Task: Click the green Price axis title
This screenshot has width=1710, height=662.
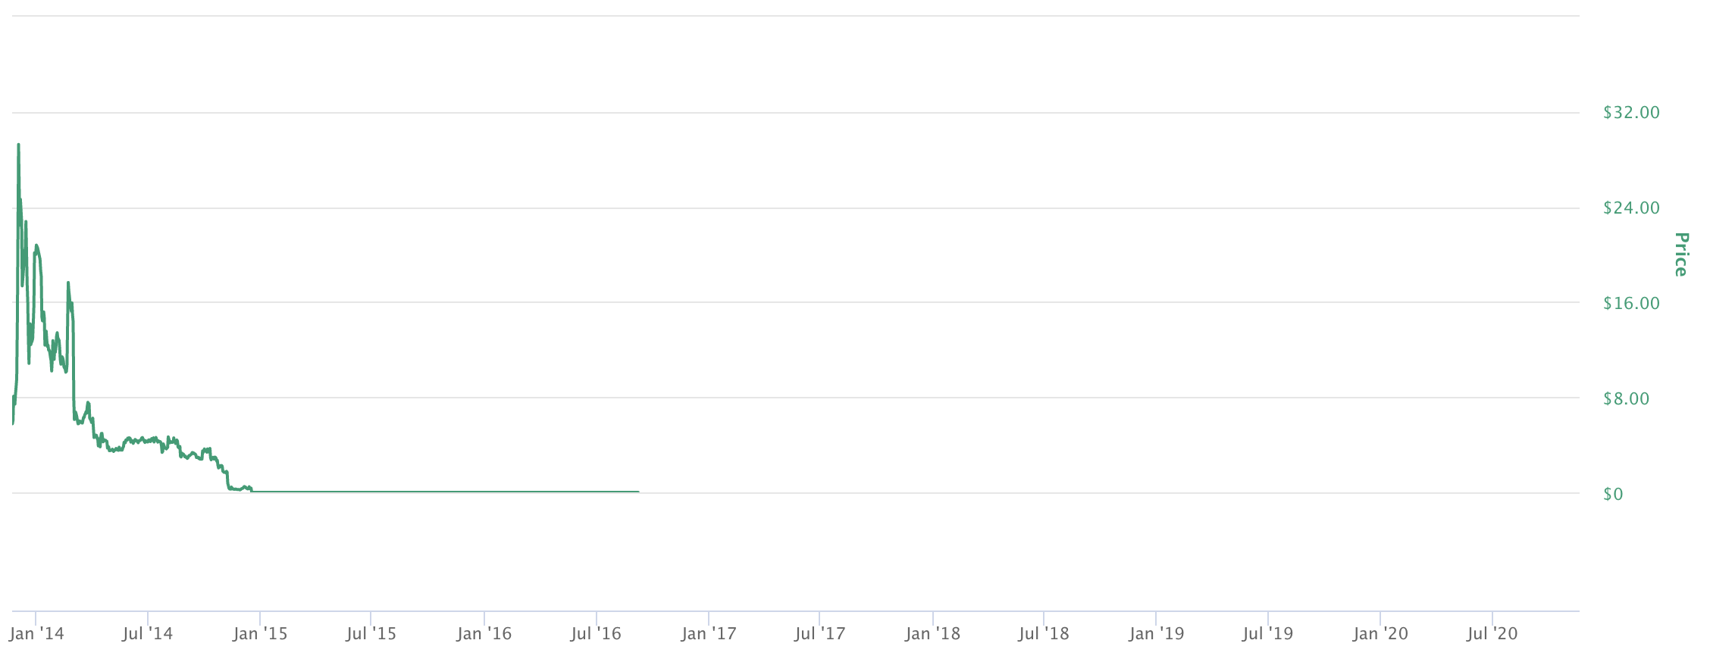Action: [x=1681, y=254]
